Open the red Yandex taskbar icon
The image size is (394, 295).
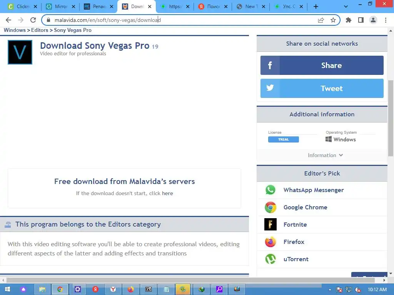95,289
